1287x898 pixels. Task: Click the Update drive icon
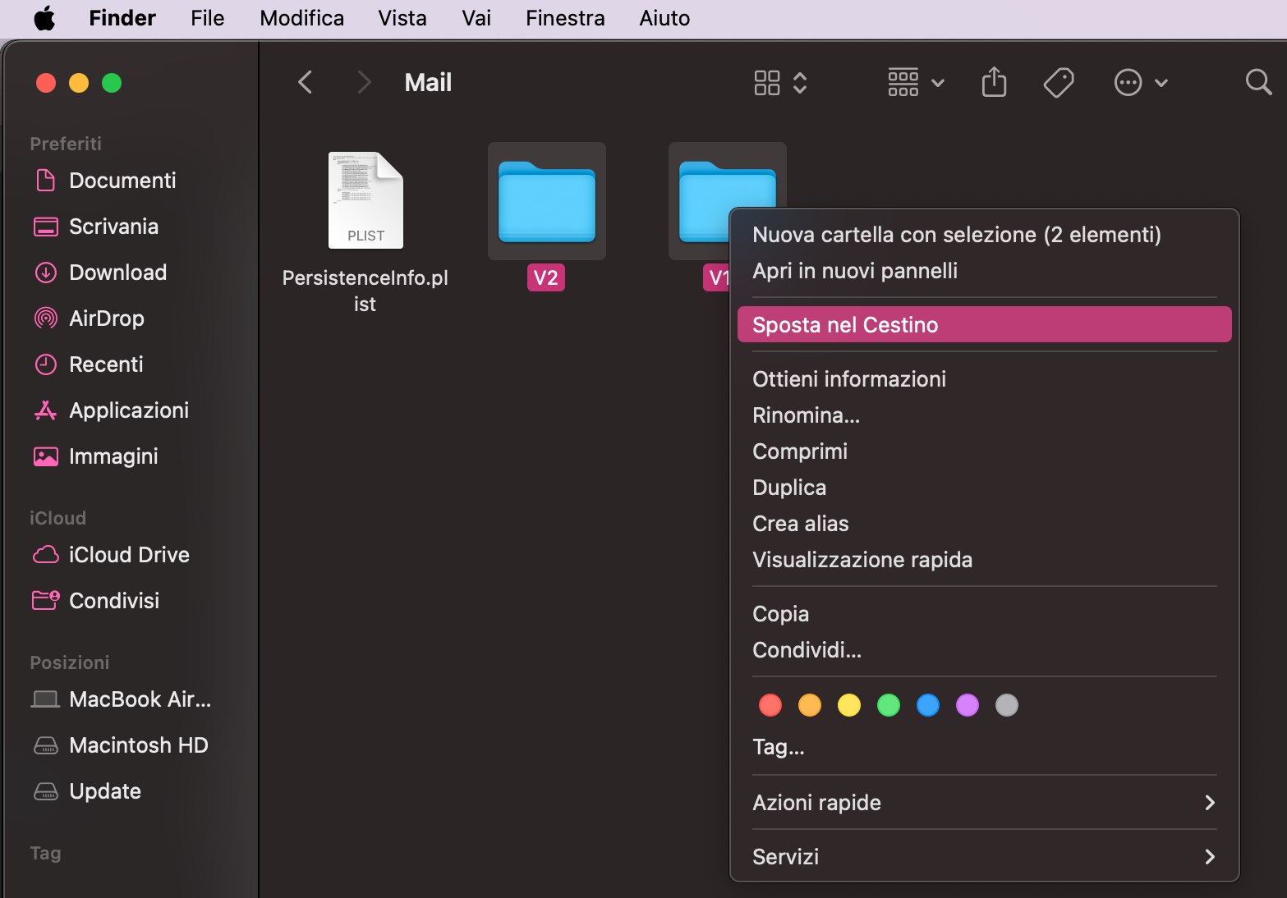pos(46,791)
